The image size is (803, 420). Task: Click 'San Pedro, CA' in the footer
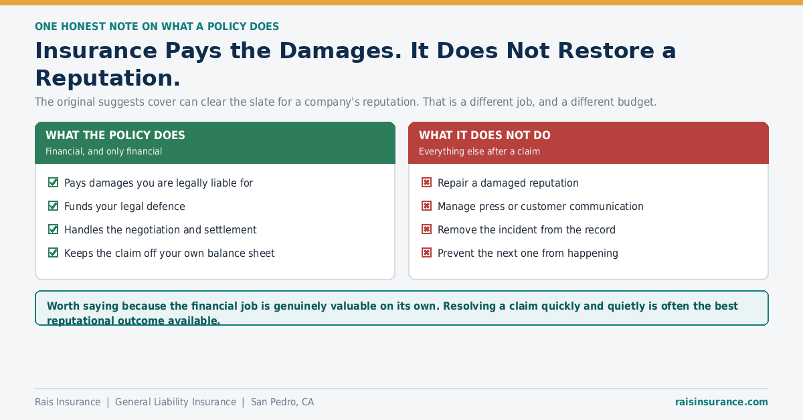point(282,402)
